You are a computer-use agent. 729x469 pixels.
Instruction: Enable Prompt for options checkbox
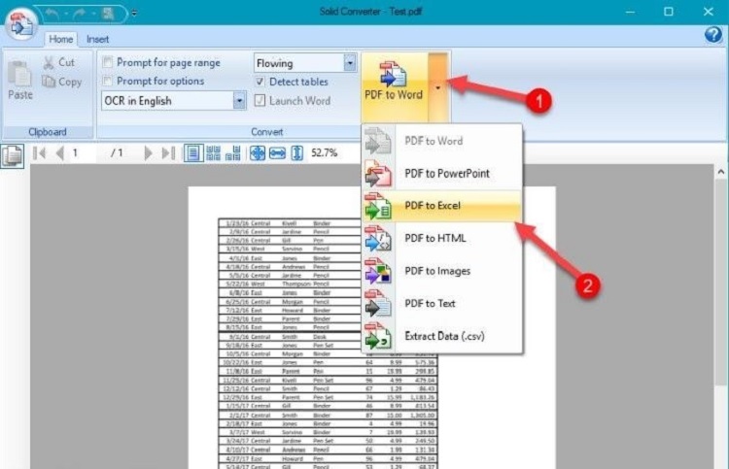pyautogui.click(x=107, y=81)
